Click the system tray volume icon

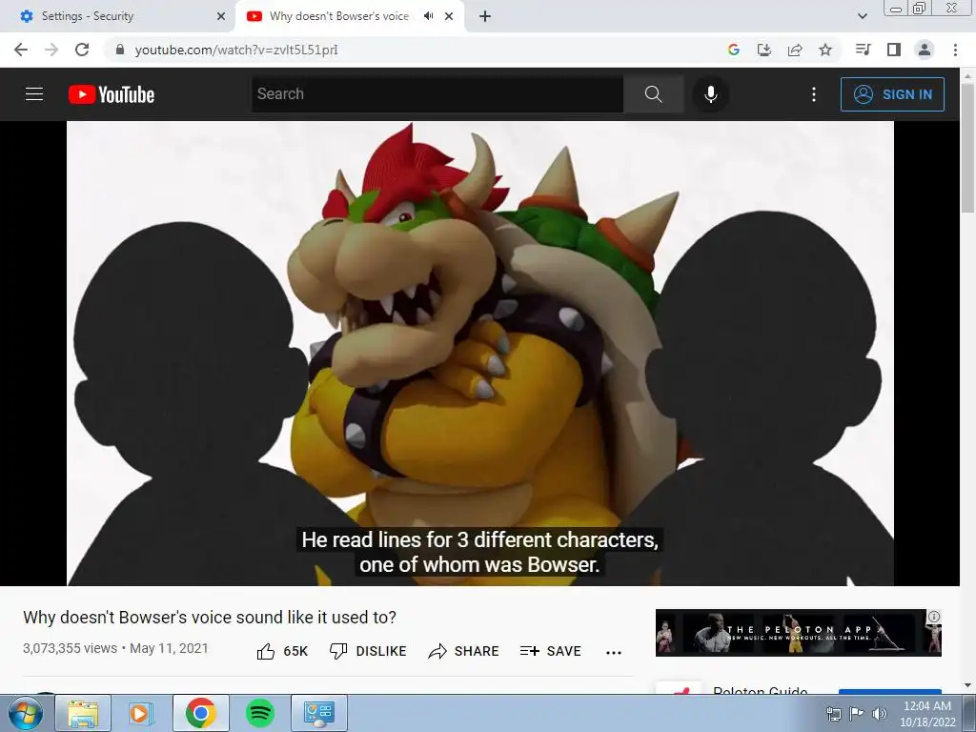[880, 714]
